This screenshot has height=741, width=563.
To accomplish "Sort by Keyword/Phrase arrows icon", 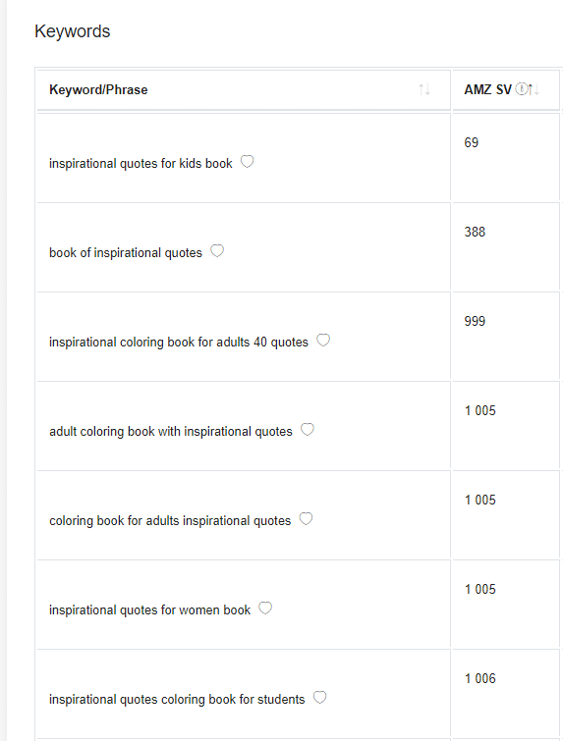I will click(x=424, y=89).
